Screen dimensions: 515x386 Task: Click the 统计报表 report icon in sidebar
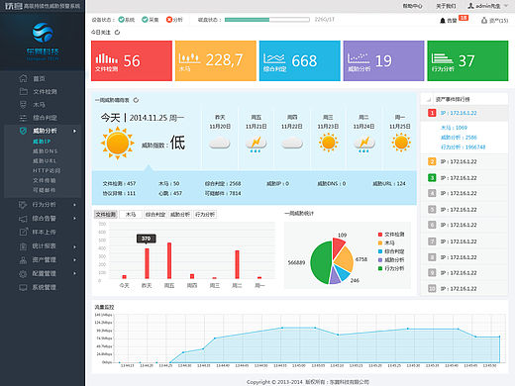(x=23, y=246)
